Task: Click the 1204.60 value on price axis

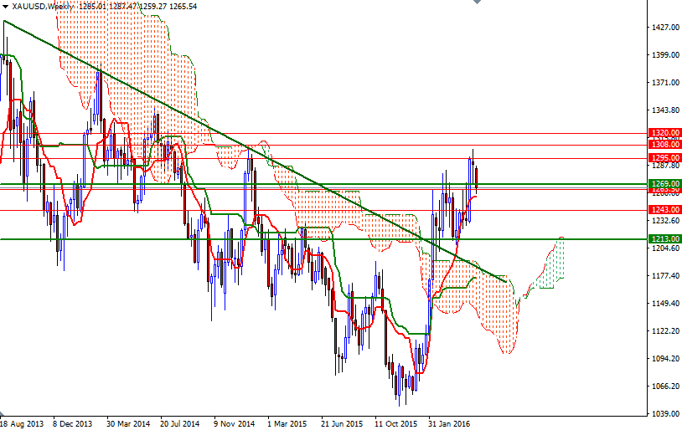Action: pos(665,248)
